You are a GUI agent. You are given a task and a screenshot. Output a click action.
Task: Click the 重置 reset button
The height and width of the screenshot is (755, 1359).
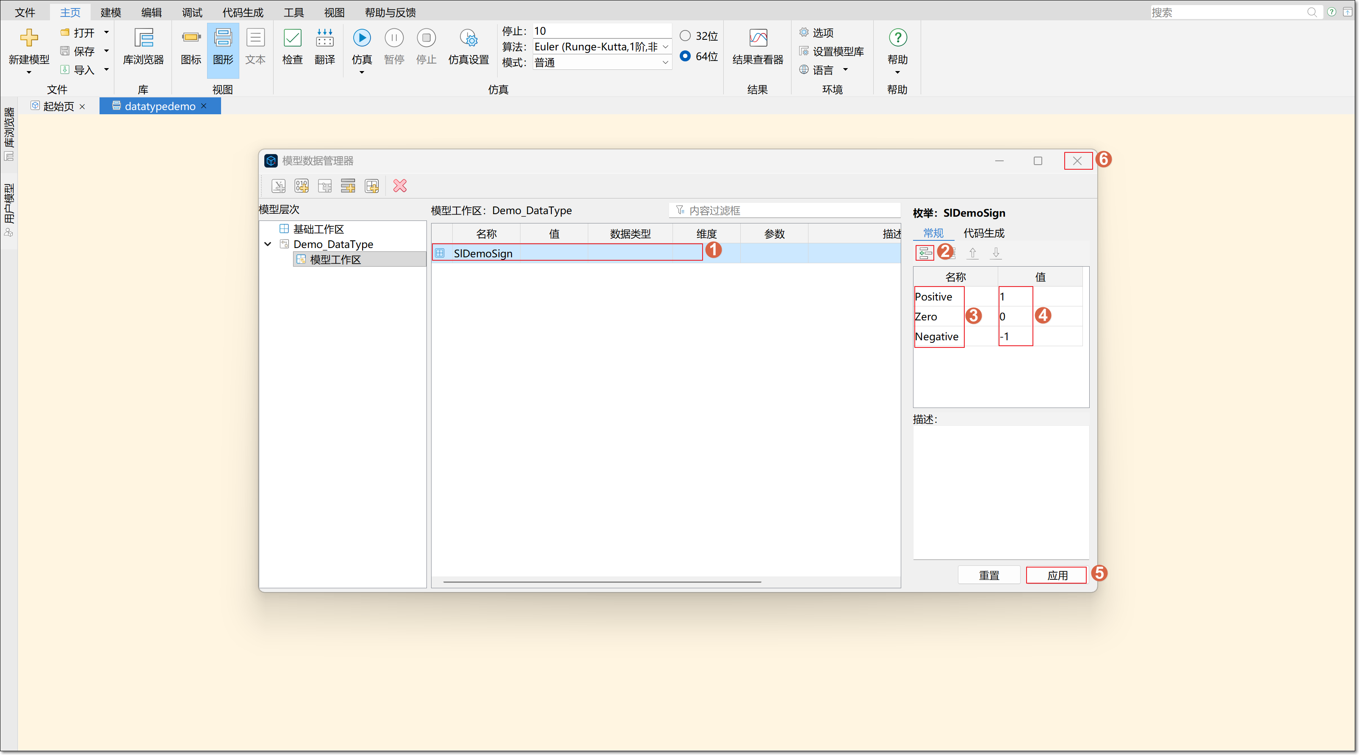[x=988, y=575]
